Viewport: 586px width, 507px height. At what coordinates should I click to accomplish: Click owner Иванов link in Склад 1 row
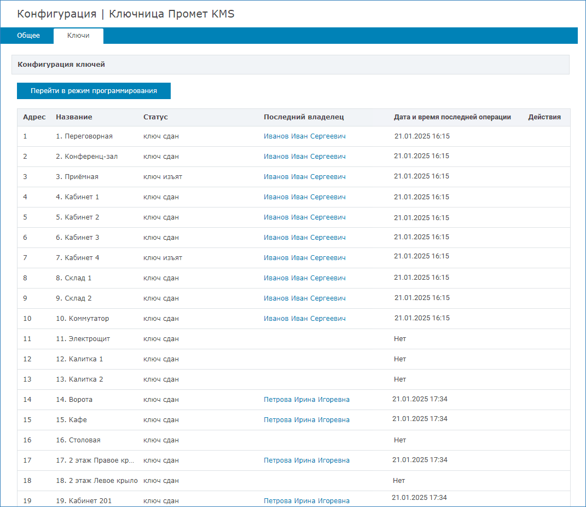tap(304, 278)
